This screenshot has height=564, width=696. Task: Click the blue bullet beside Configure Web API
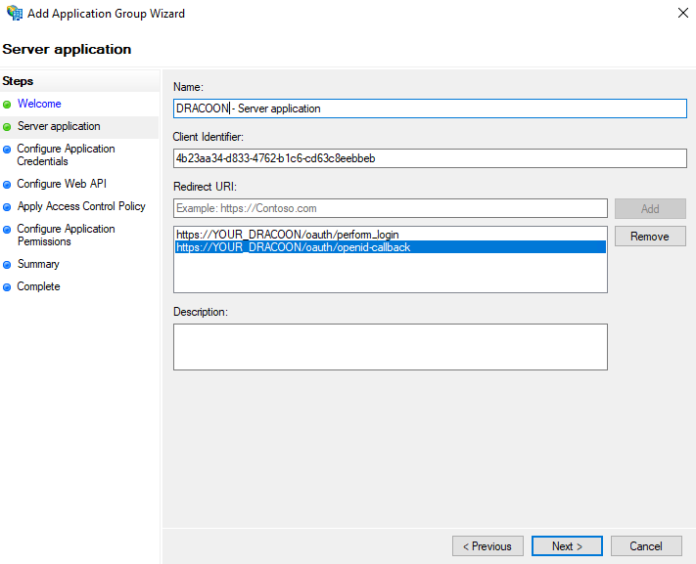pos(7,185)
